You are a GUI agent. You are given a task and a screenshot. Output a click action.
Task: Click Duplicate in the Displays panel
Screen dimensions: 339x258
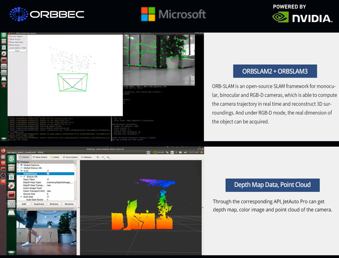click(x=39, y=204)
